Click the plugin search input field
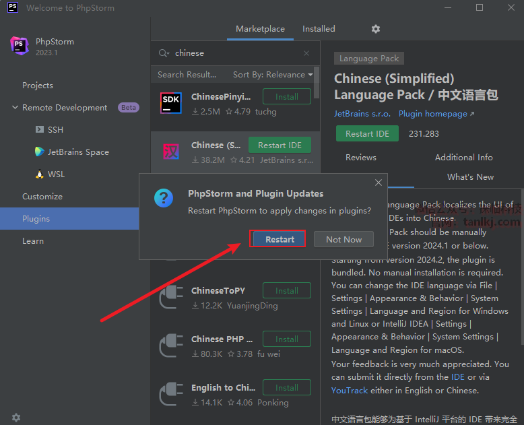Screen dimensions: 524x425 click(x=236, y=53)
